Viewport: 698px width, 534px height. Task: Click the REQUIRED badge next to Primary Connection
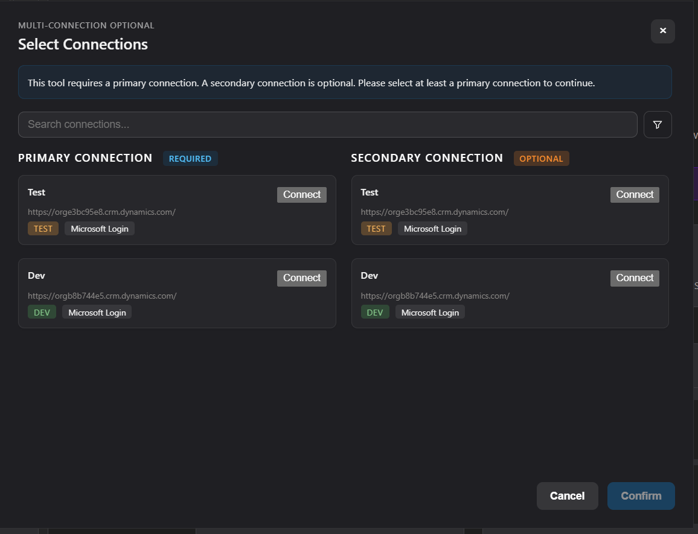pyautogui.click(x=190, y=158)
